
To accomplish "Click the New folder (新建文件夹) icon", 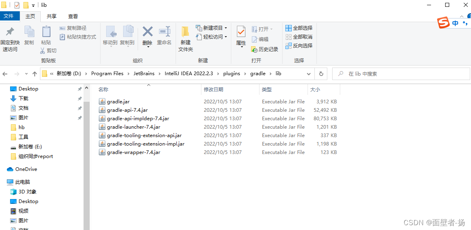I will coord(185,32).
